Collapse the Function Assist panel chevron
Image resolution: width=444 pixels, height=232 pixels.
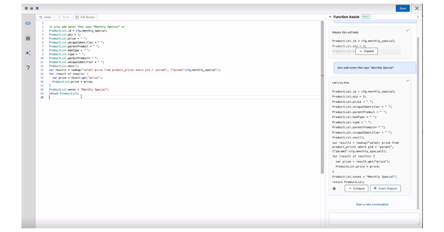[x=330, y=17]
